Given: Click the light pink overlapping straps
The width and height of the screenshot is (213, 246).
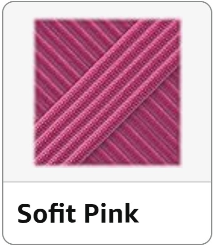Looking at the screenshot, I should [x=107, y=92].
